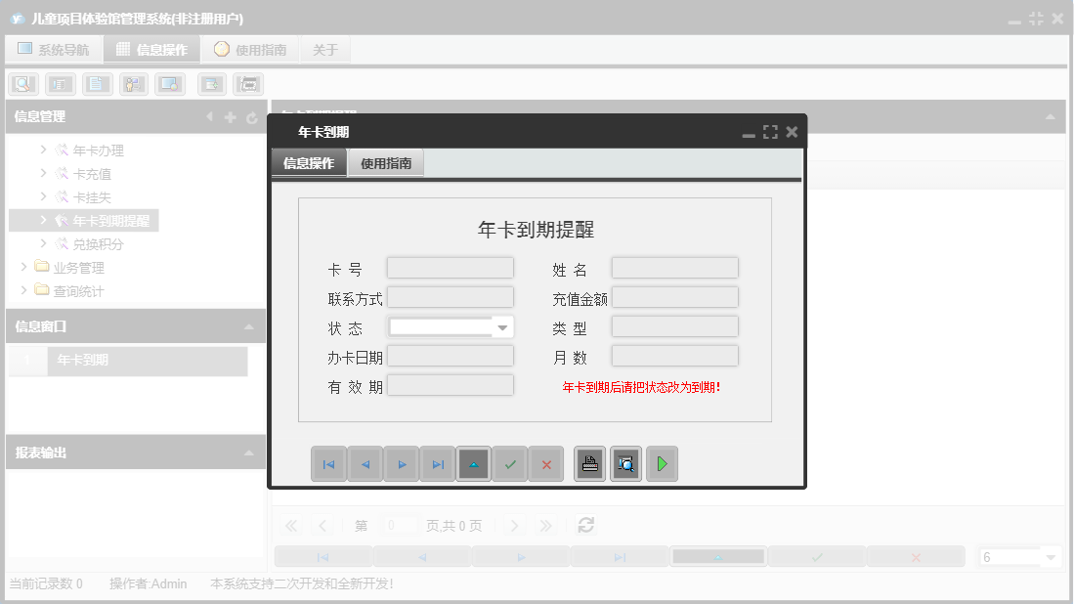Go to the last record using last-record icon

(437, 463)
